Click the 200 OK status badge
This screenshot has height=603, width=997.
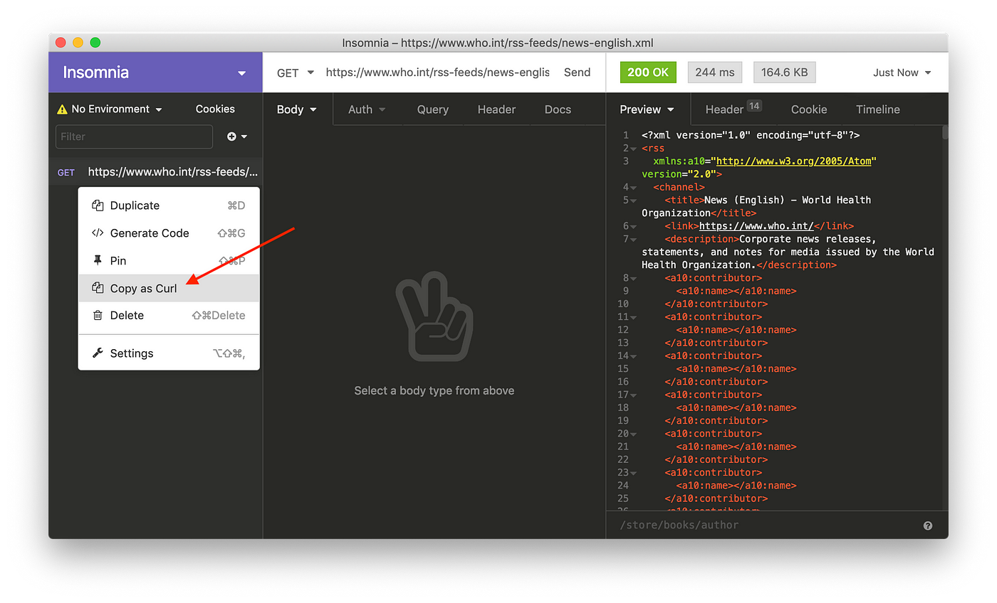pyautogui.click(x=648, y=73)
